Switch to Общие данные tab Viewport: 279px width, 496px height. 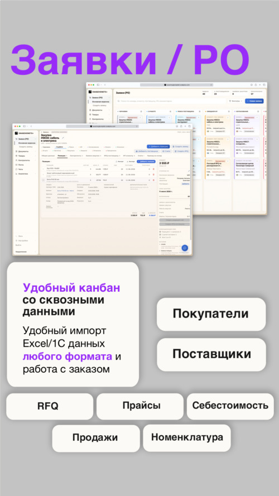coord(48,156)
